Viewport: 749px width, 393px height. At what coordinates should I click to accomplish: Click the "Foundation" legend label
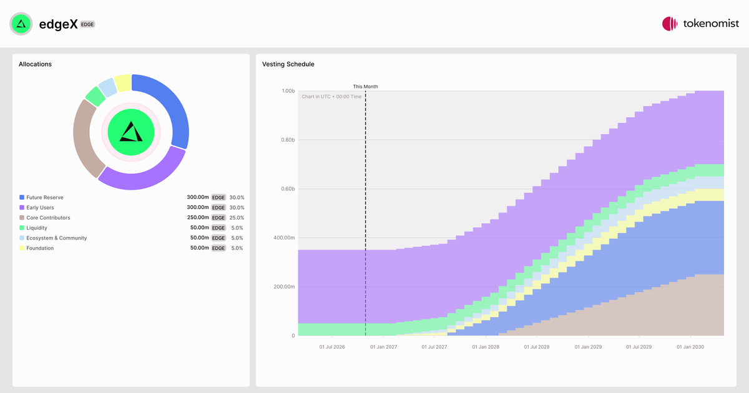pyautogui.click(x=40, y=248)
